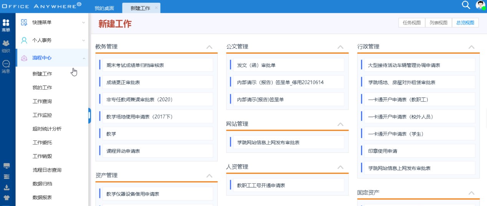
Task: Open the 组织 people icon
Action: coord(6,43)
